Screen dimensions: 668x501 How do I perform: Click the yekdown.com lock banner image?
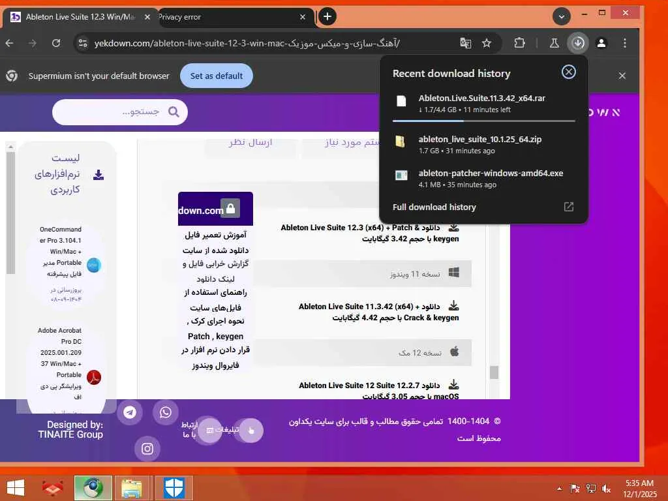click(x=215, y=208)
